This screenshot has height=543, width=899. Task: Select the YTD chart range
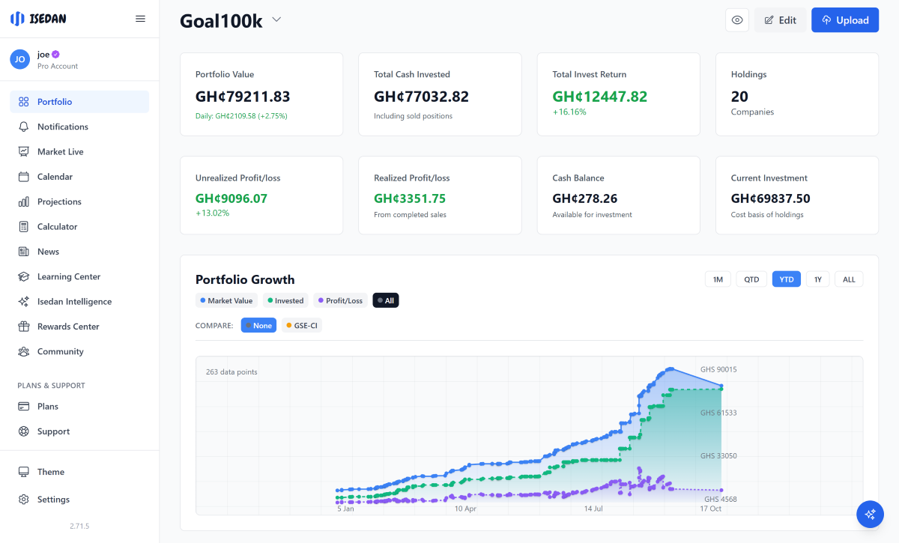(x=787, y=279)
